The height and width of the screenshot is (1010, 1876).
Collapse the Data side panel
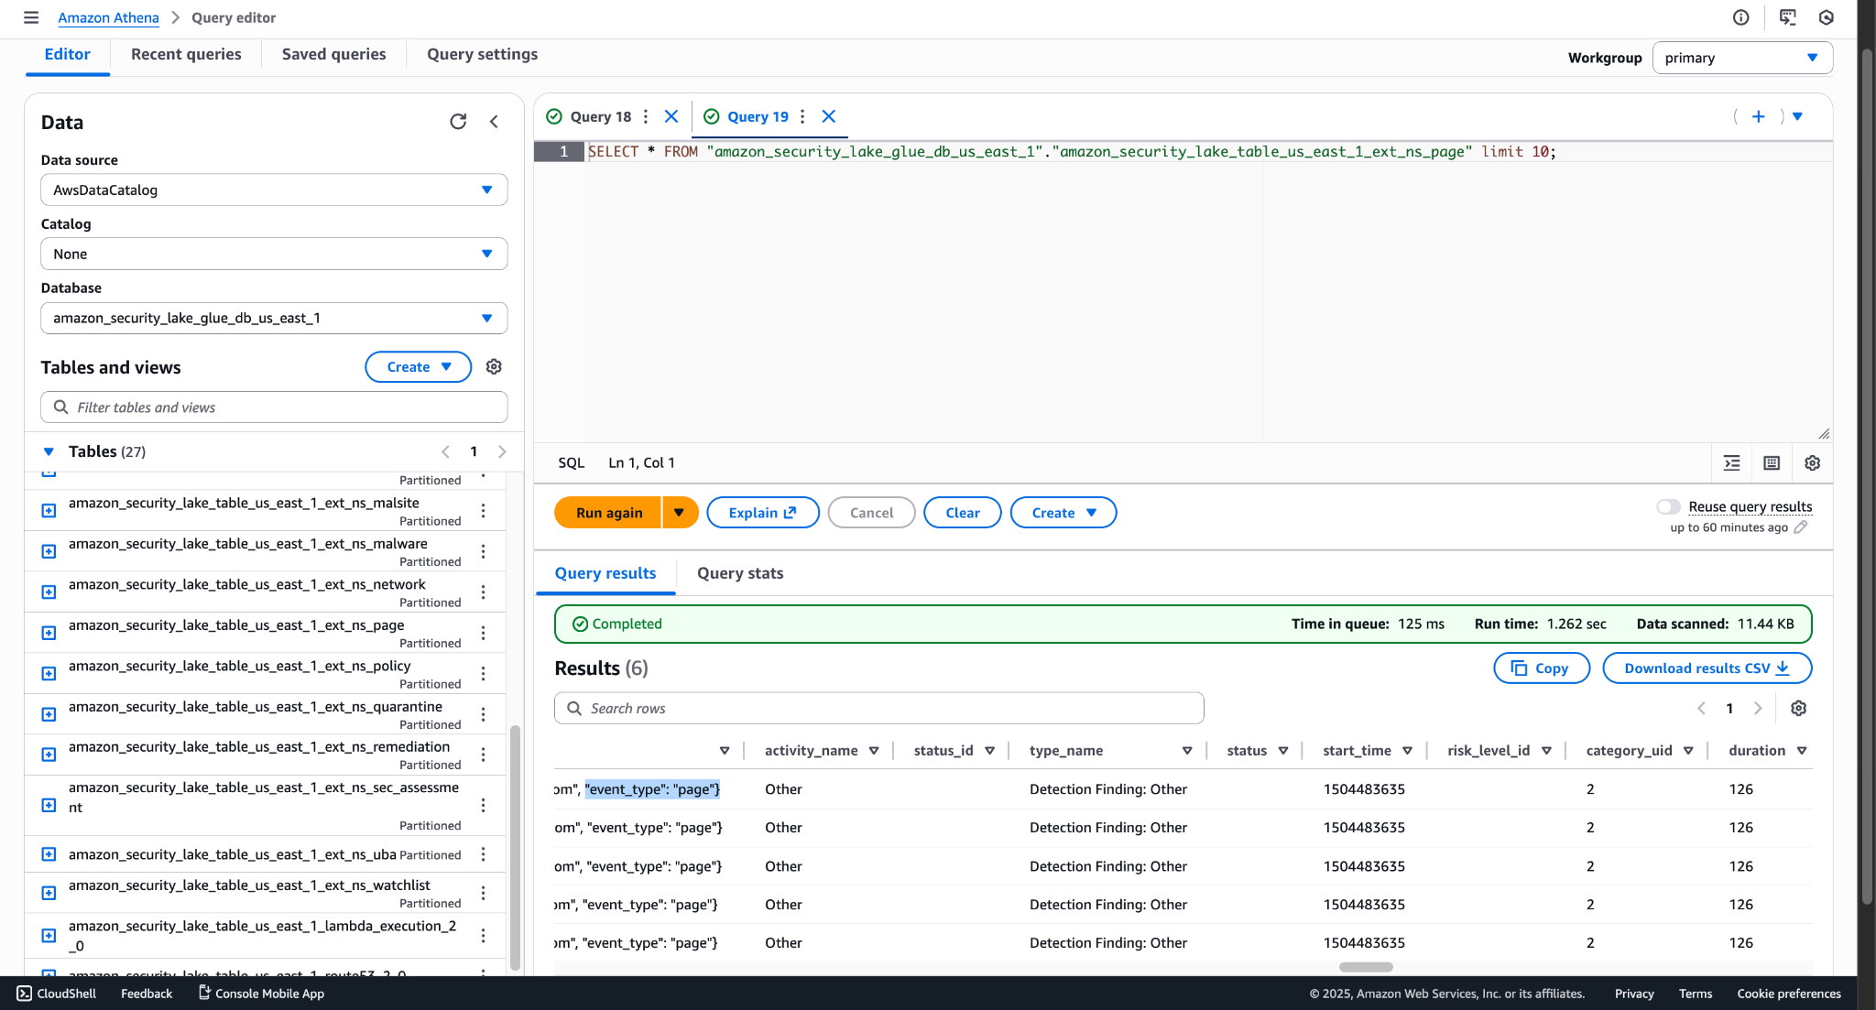tap(494, 122)
